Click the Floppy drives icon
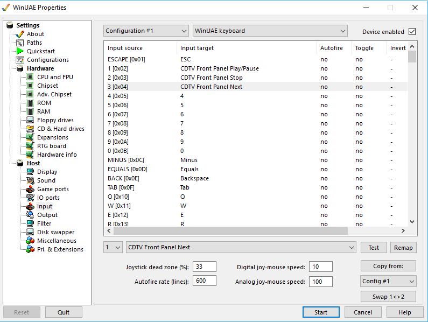Screen dimensions: 428x322 click(x=30, y=120)
